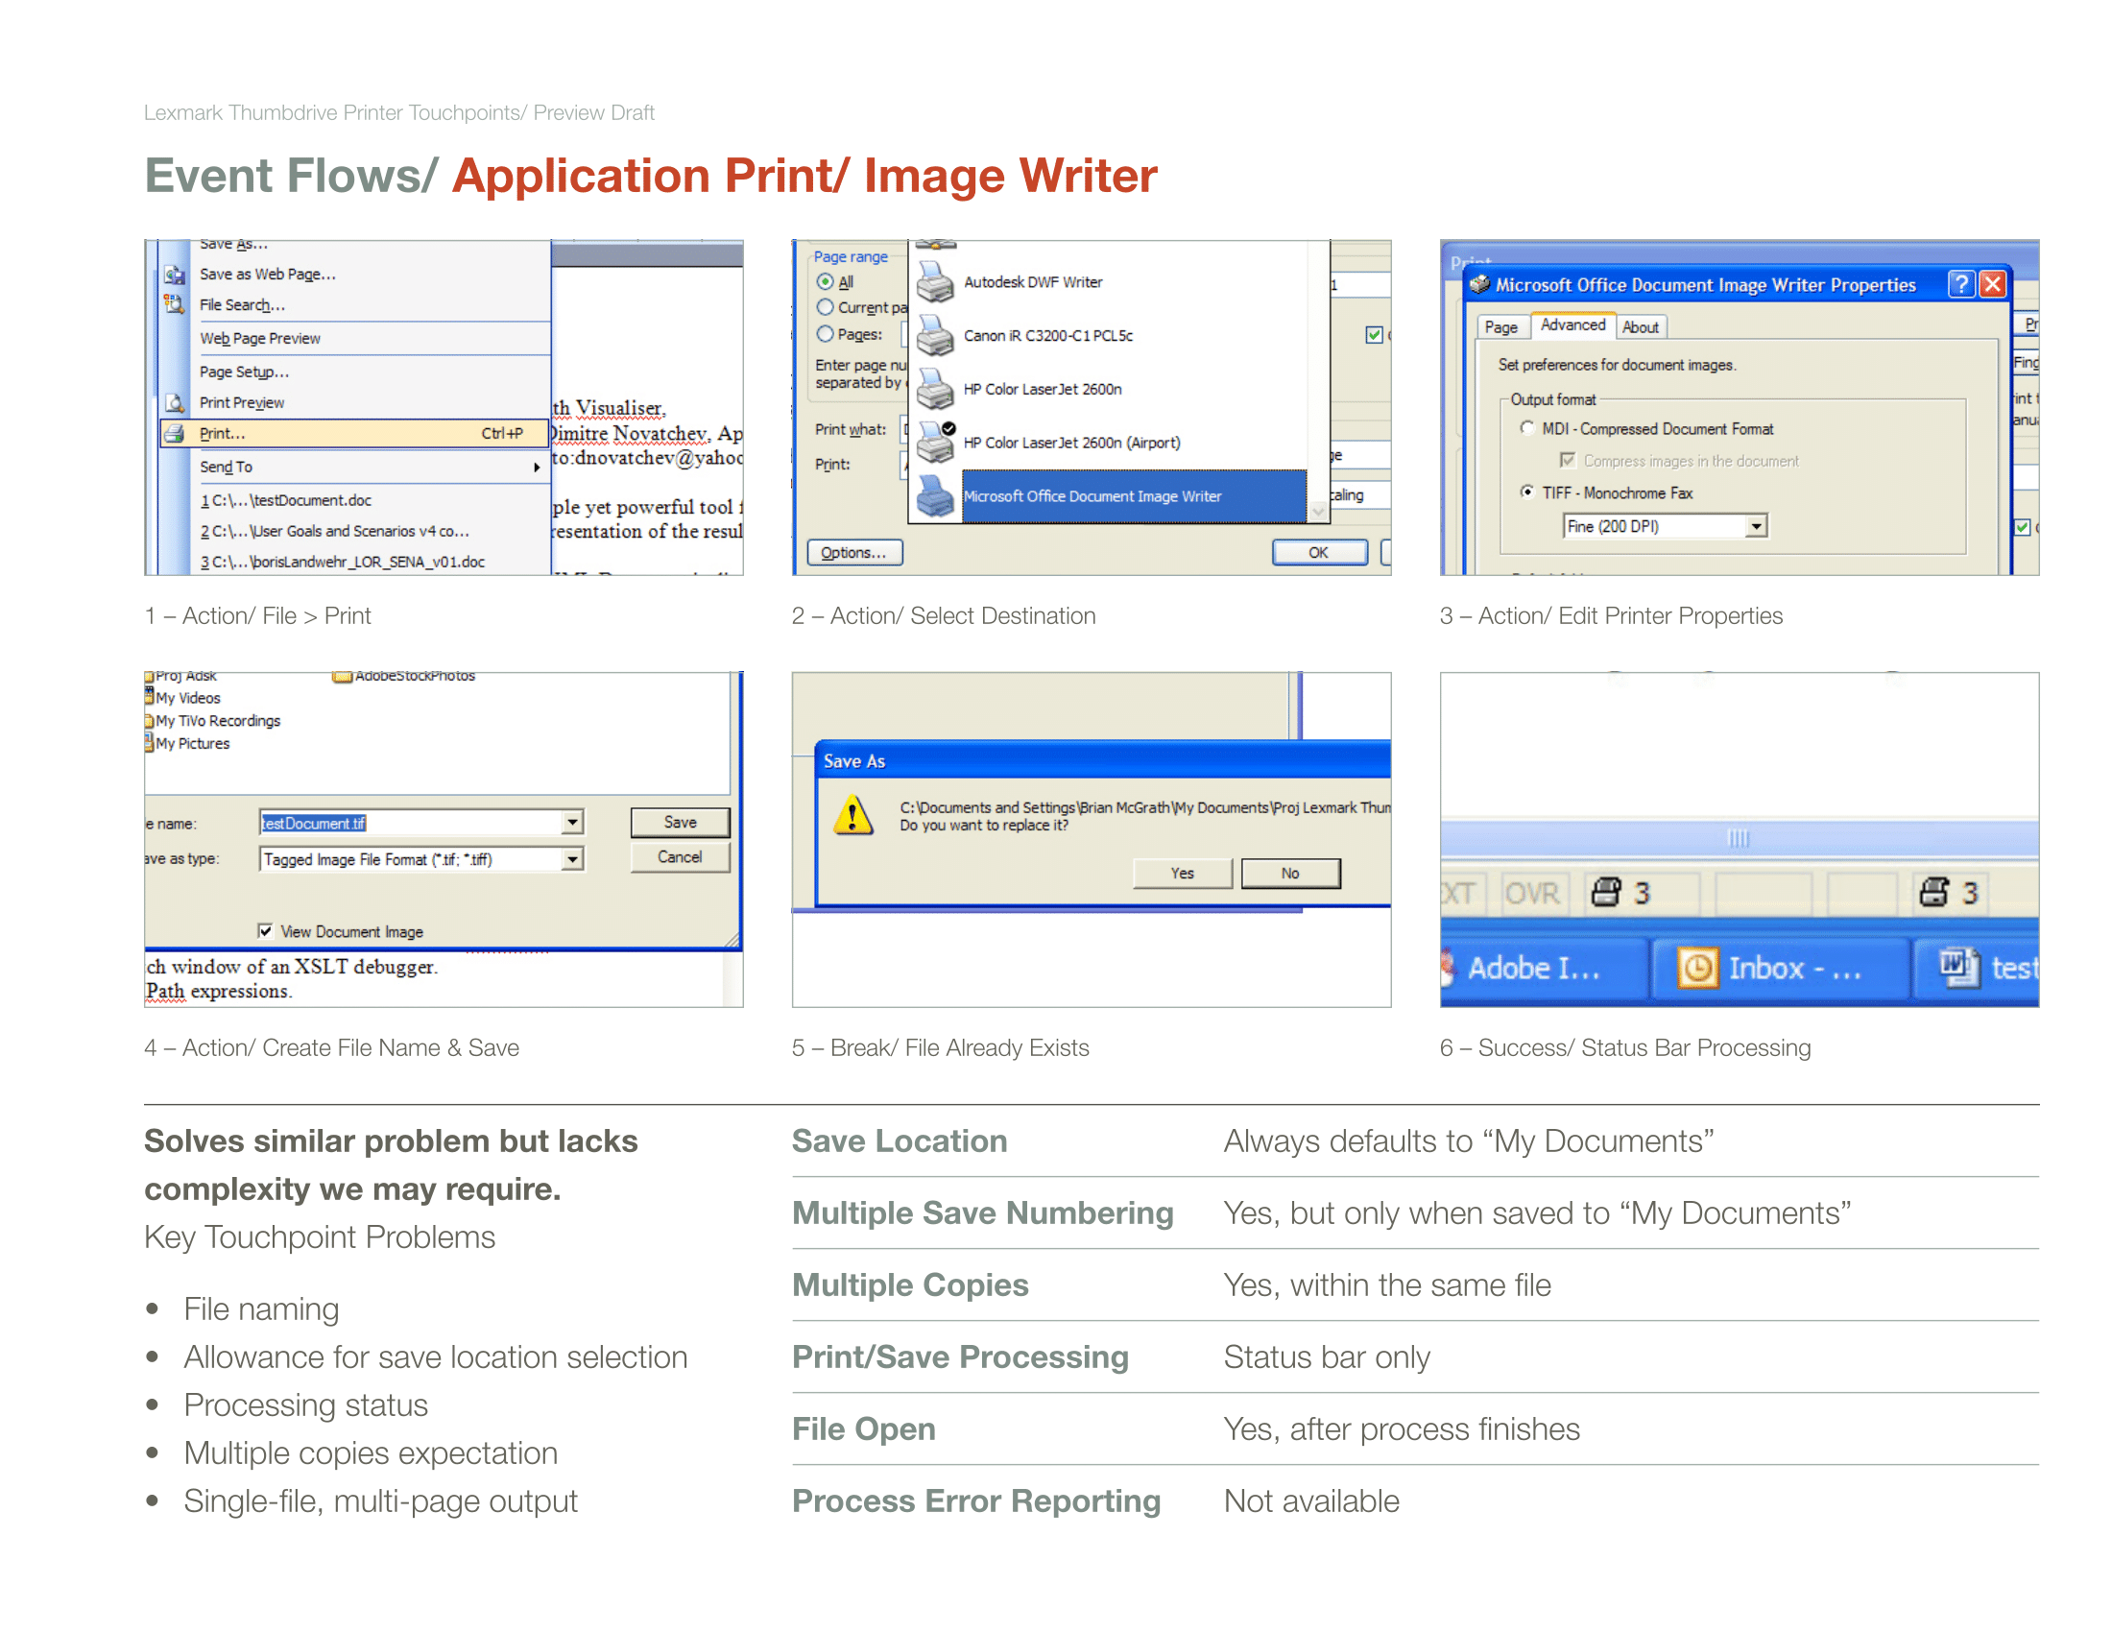Viewport: 2112px width, 1632px height.
Task: Click the "Multiple Save Numbering" heading text
Action: tap(982, 1213)
